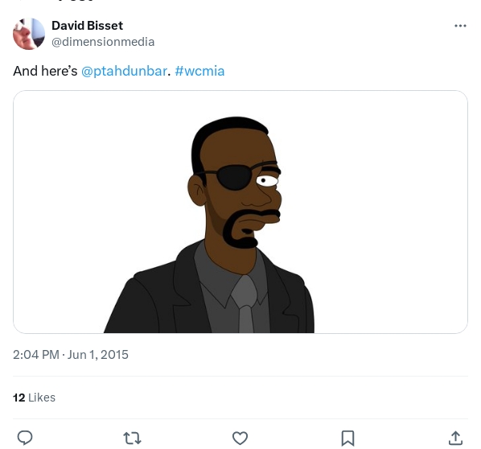Image resolution: width=481 pixels, height=449 pixels.
Task: Share the tweet via upload icon
Action: 455,438
